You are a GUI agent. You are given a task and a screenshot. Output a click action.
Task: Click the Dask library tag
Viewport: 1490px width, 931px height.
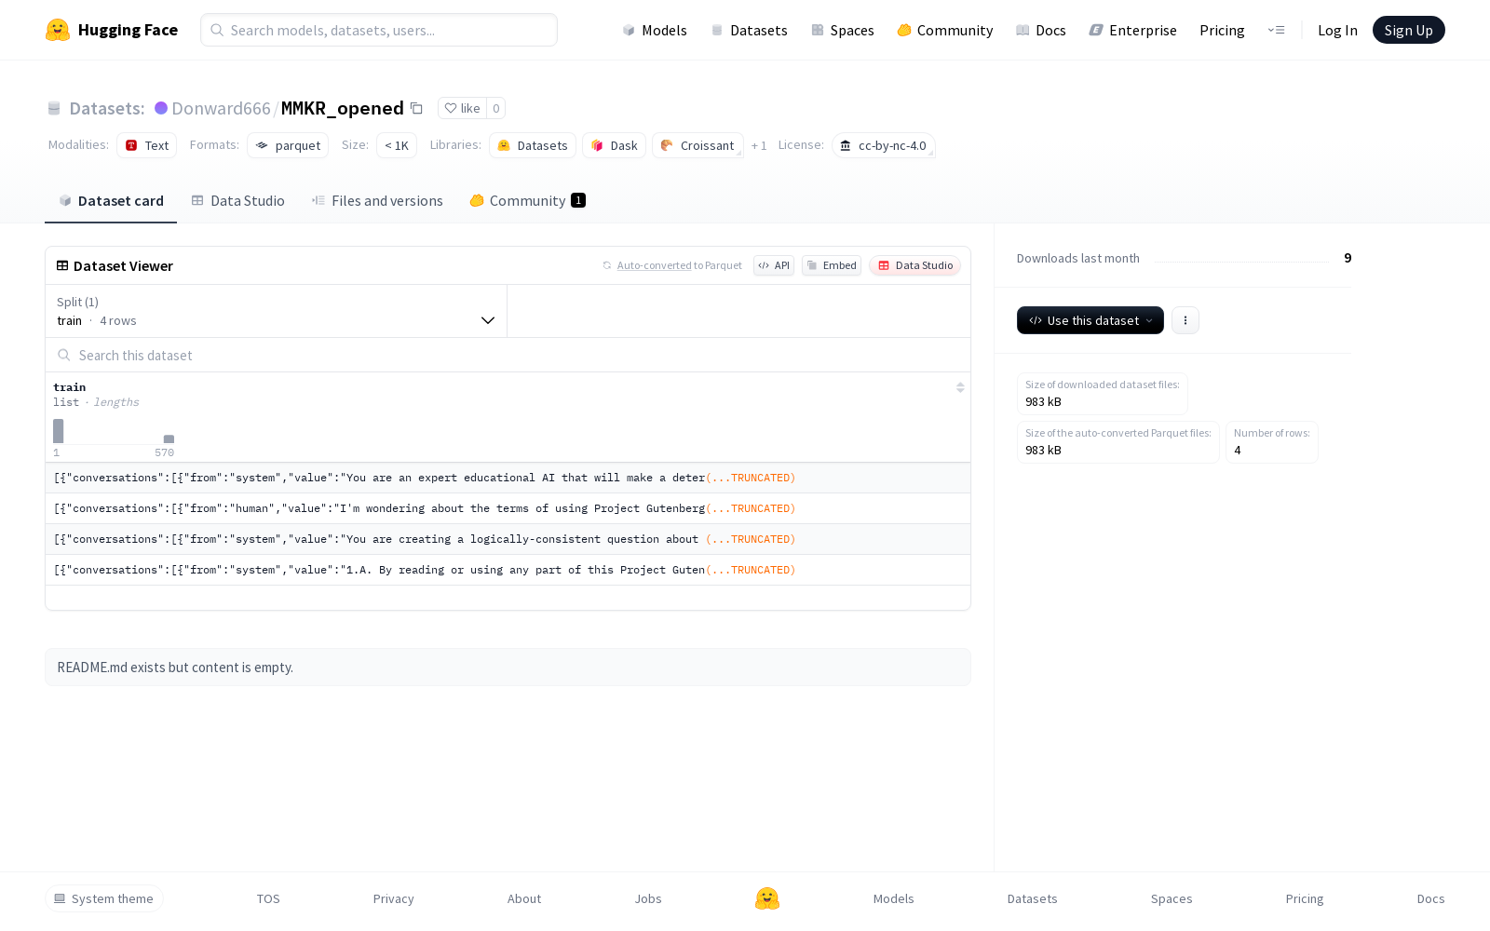click(615, 145)
